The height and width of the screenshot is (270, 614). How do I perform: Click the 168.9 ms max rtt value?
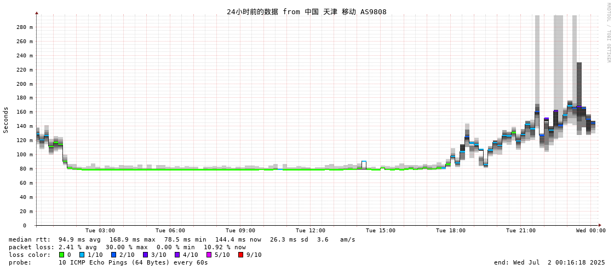click(x=132, y=239)
